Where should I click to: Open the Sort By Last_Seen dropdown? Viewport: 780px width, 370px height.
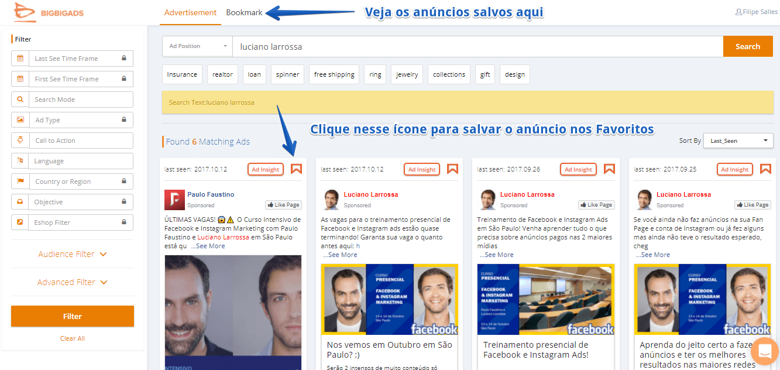click(738, 141)
